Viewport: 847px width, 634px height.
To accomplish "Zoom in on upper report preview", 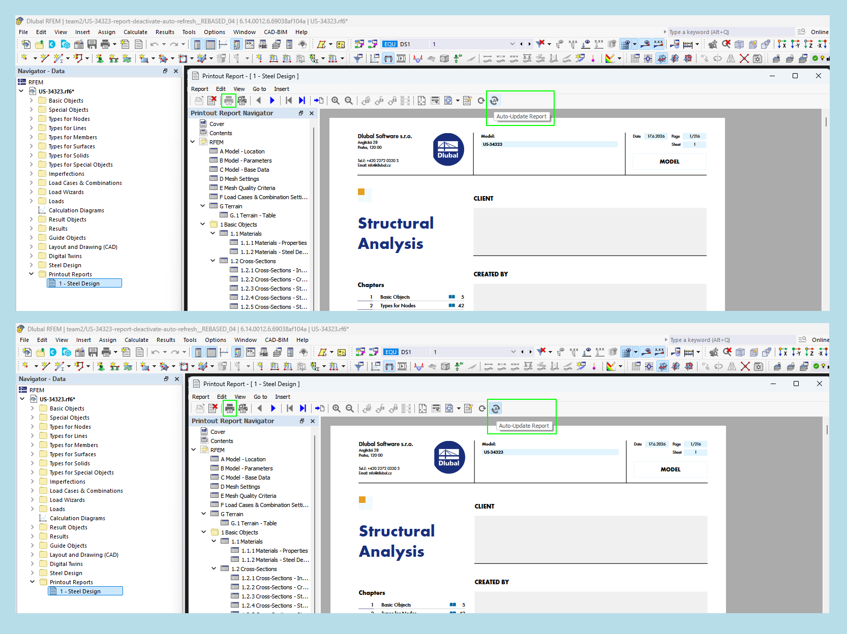I will point(336,101).
